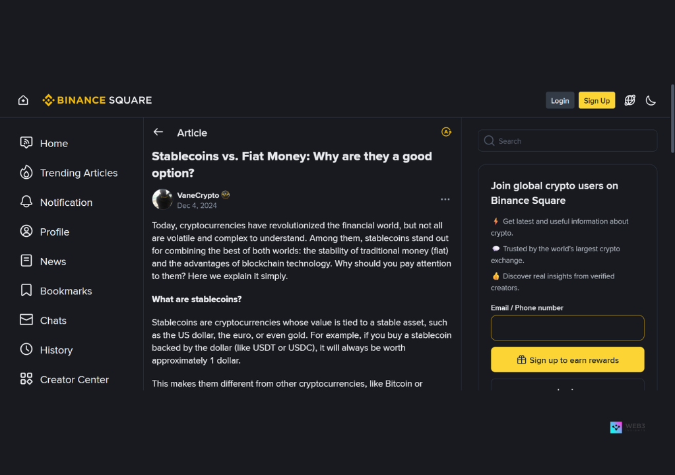Click inside the Email / Phone number field

[x=567, y=328]
